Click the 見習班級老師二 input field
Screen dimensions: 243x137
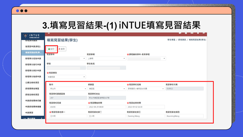107,116
